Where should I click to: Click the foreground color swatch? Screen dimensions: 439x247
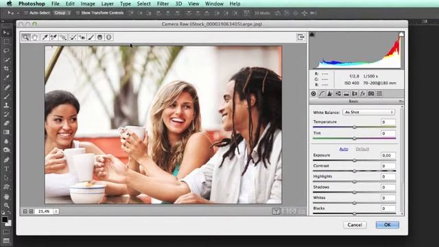pos(5,220)
